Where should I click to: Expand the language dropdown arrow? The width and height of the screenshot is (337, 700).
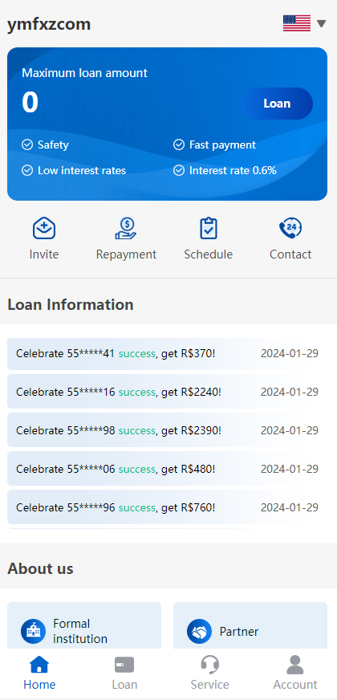click(x=322, y=23)
